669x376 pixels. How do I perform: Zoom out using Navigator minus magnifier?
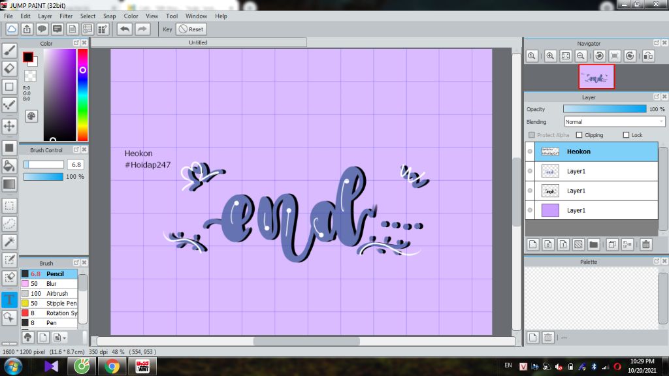click(581, 56)
